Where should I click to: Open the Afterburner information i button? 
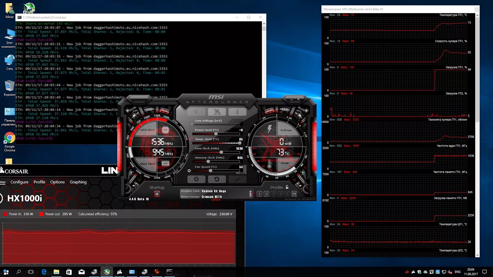point(237,112)
